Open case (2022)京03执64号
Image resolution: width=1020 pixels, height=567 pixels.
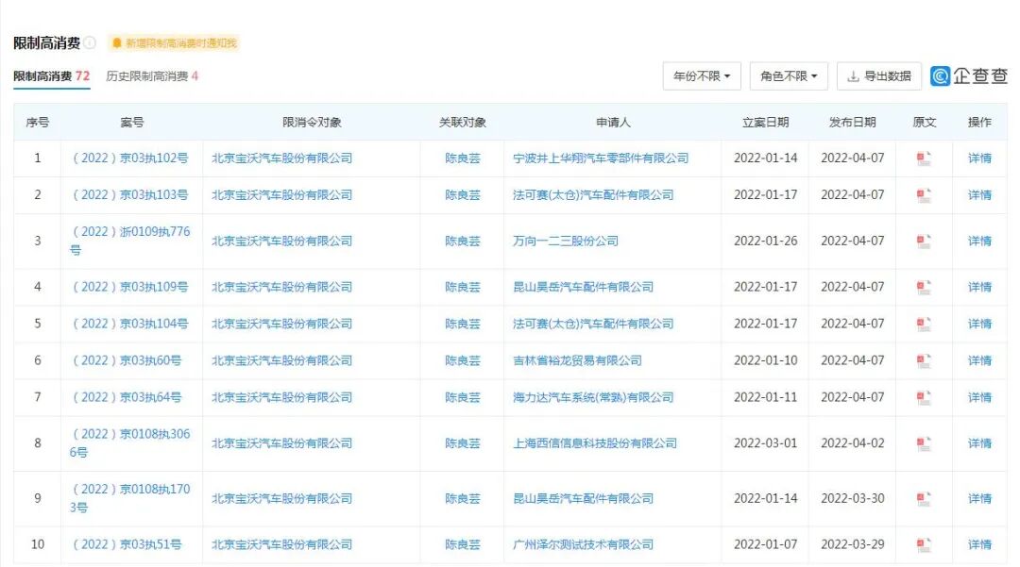(x=127, y=397)
